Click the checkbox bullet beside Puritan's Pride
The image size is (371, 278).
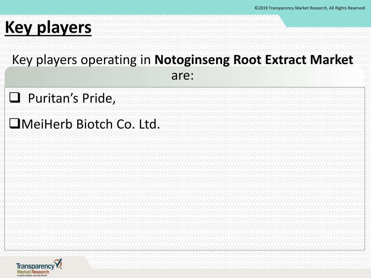pyautogui.click(x=14, y=97)
